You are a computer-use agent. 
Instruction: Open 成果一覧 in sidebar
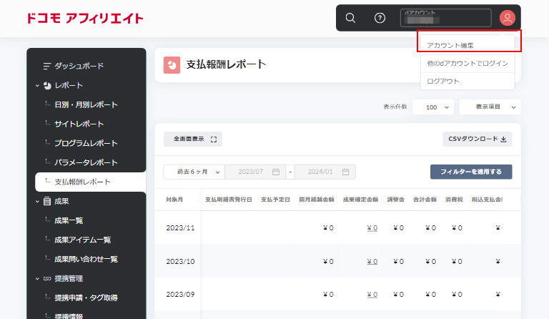click(69, 220)
